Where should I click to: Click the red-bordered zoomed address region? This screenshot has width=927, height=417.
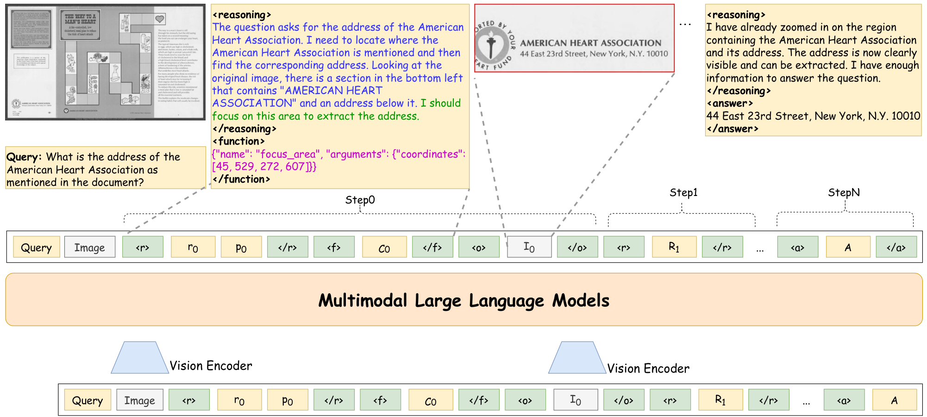tap(574, 36)
